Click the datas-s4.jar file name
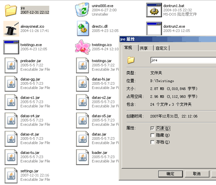 pos(30,116)
